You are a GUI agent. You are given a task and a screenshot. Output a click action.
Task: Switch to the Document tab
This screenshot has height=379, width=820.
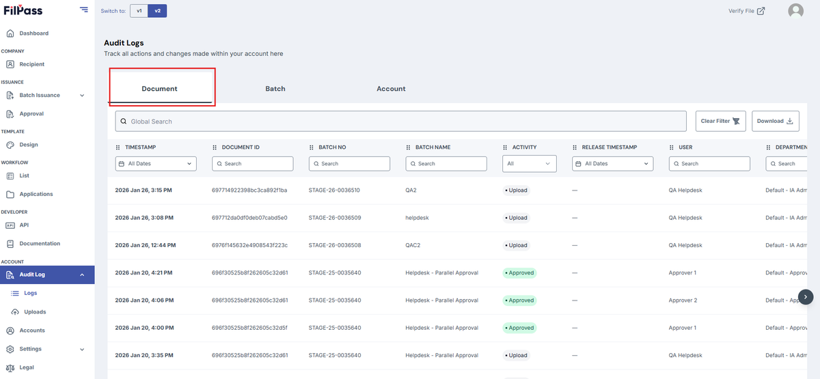(160, 89)
